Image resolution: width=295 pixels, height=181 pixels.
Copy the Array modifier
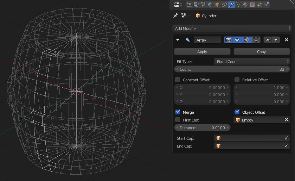click(x=262, y=52)
